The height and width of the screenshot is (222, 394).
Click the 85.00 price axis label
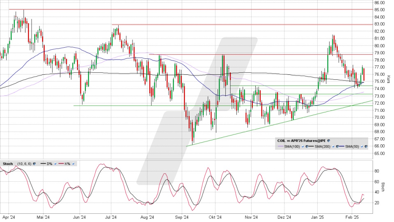point(380,9)
